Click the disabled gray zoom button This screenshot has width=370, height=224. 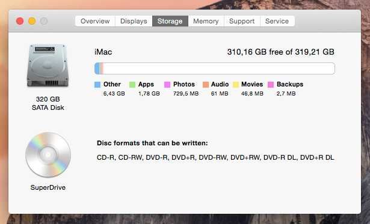click(x=44, y=21)
